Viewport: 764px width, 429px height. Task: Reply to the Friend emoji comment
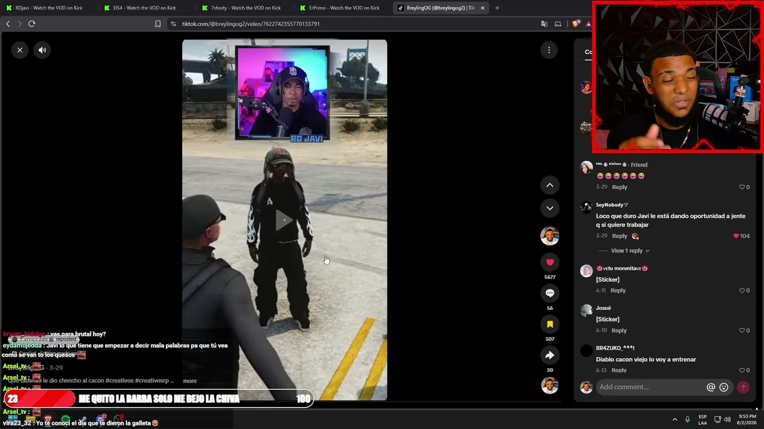(x=620, y=187)
